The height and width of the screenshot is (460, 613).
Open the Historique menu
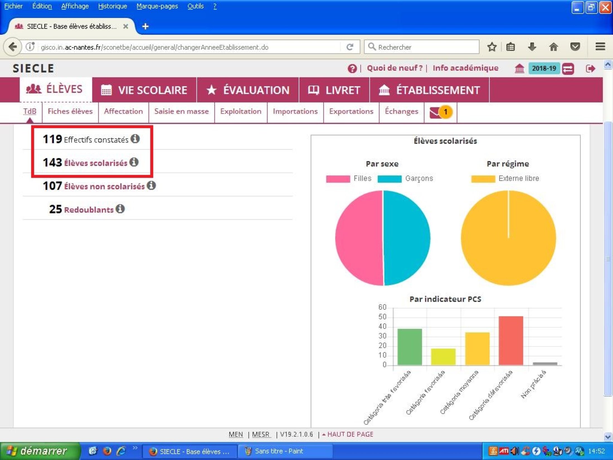(x=113, y=6)
